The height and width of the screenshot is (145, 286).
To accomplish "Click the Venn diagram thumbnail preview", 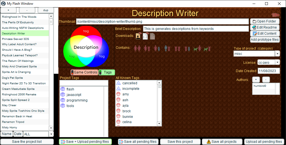I will (x=86, y=47).
